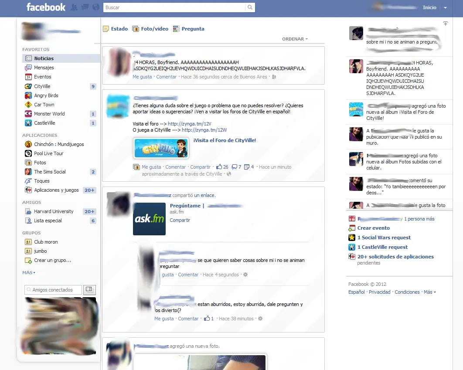
Task: Open Condiciones footer link
Action: tap(407, 292)
